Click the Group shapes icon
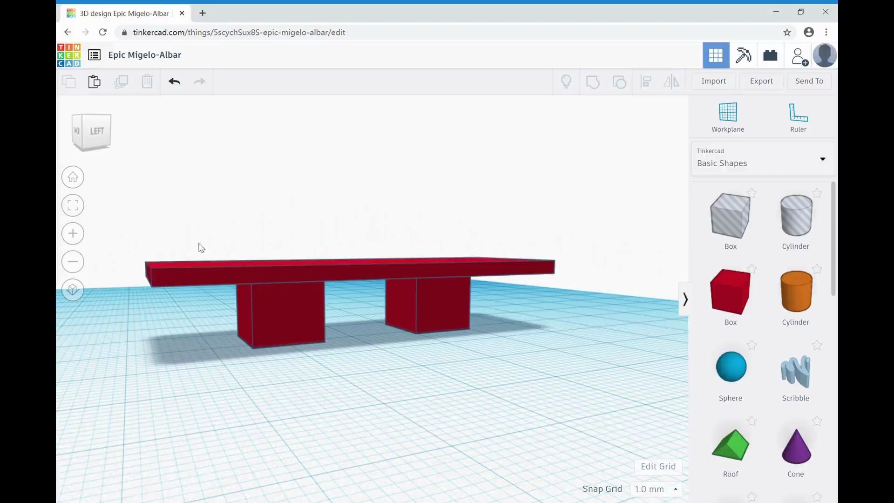This screenshot has width=894, height=503. click(593, 82)
